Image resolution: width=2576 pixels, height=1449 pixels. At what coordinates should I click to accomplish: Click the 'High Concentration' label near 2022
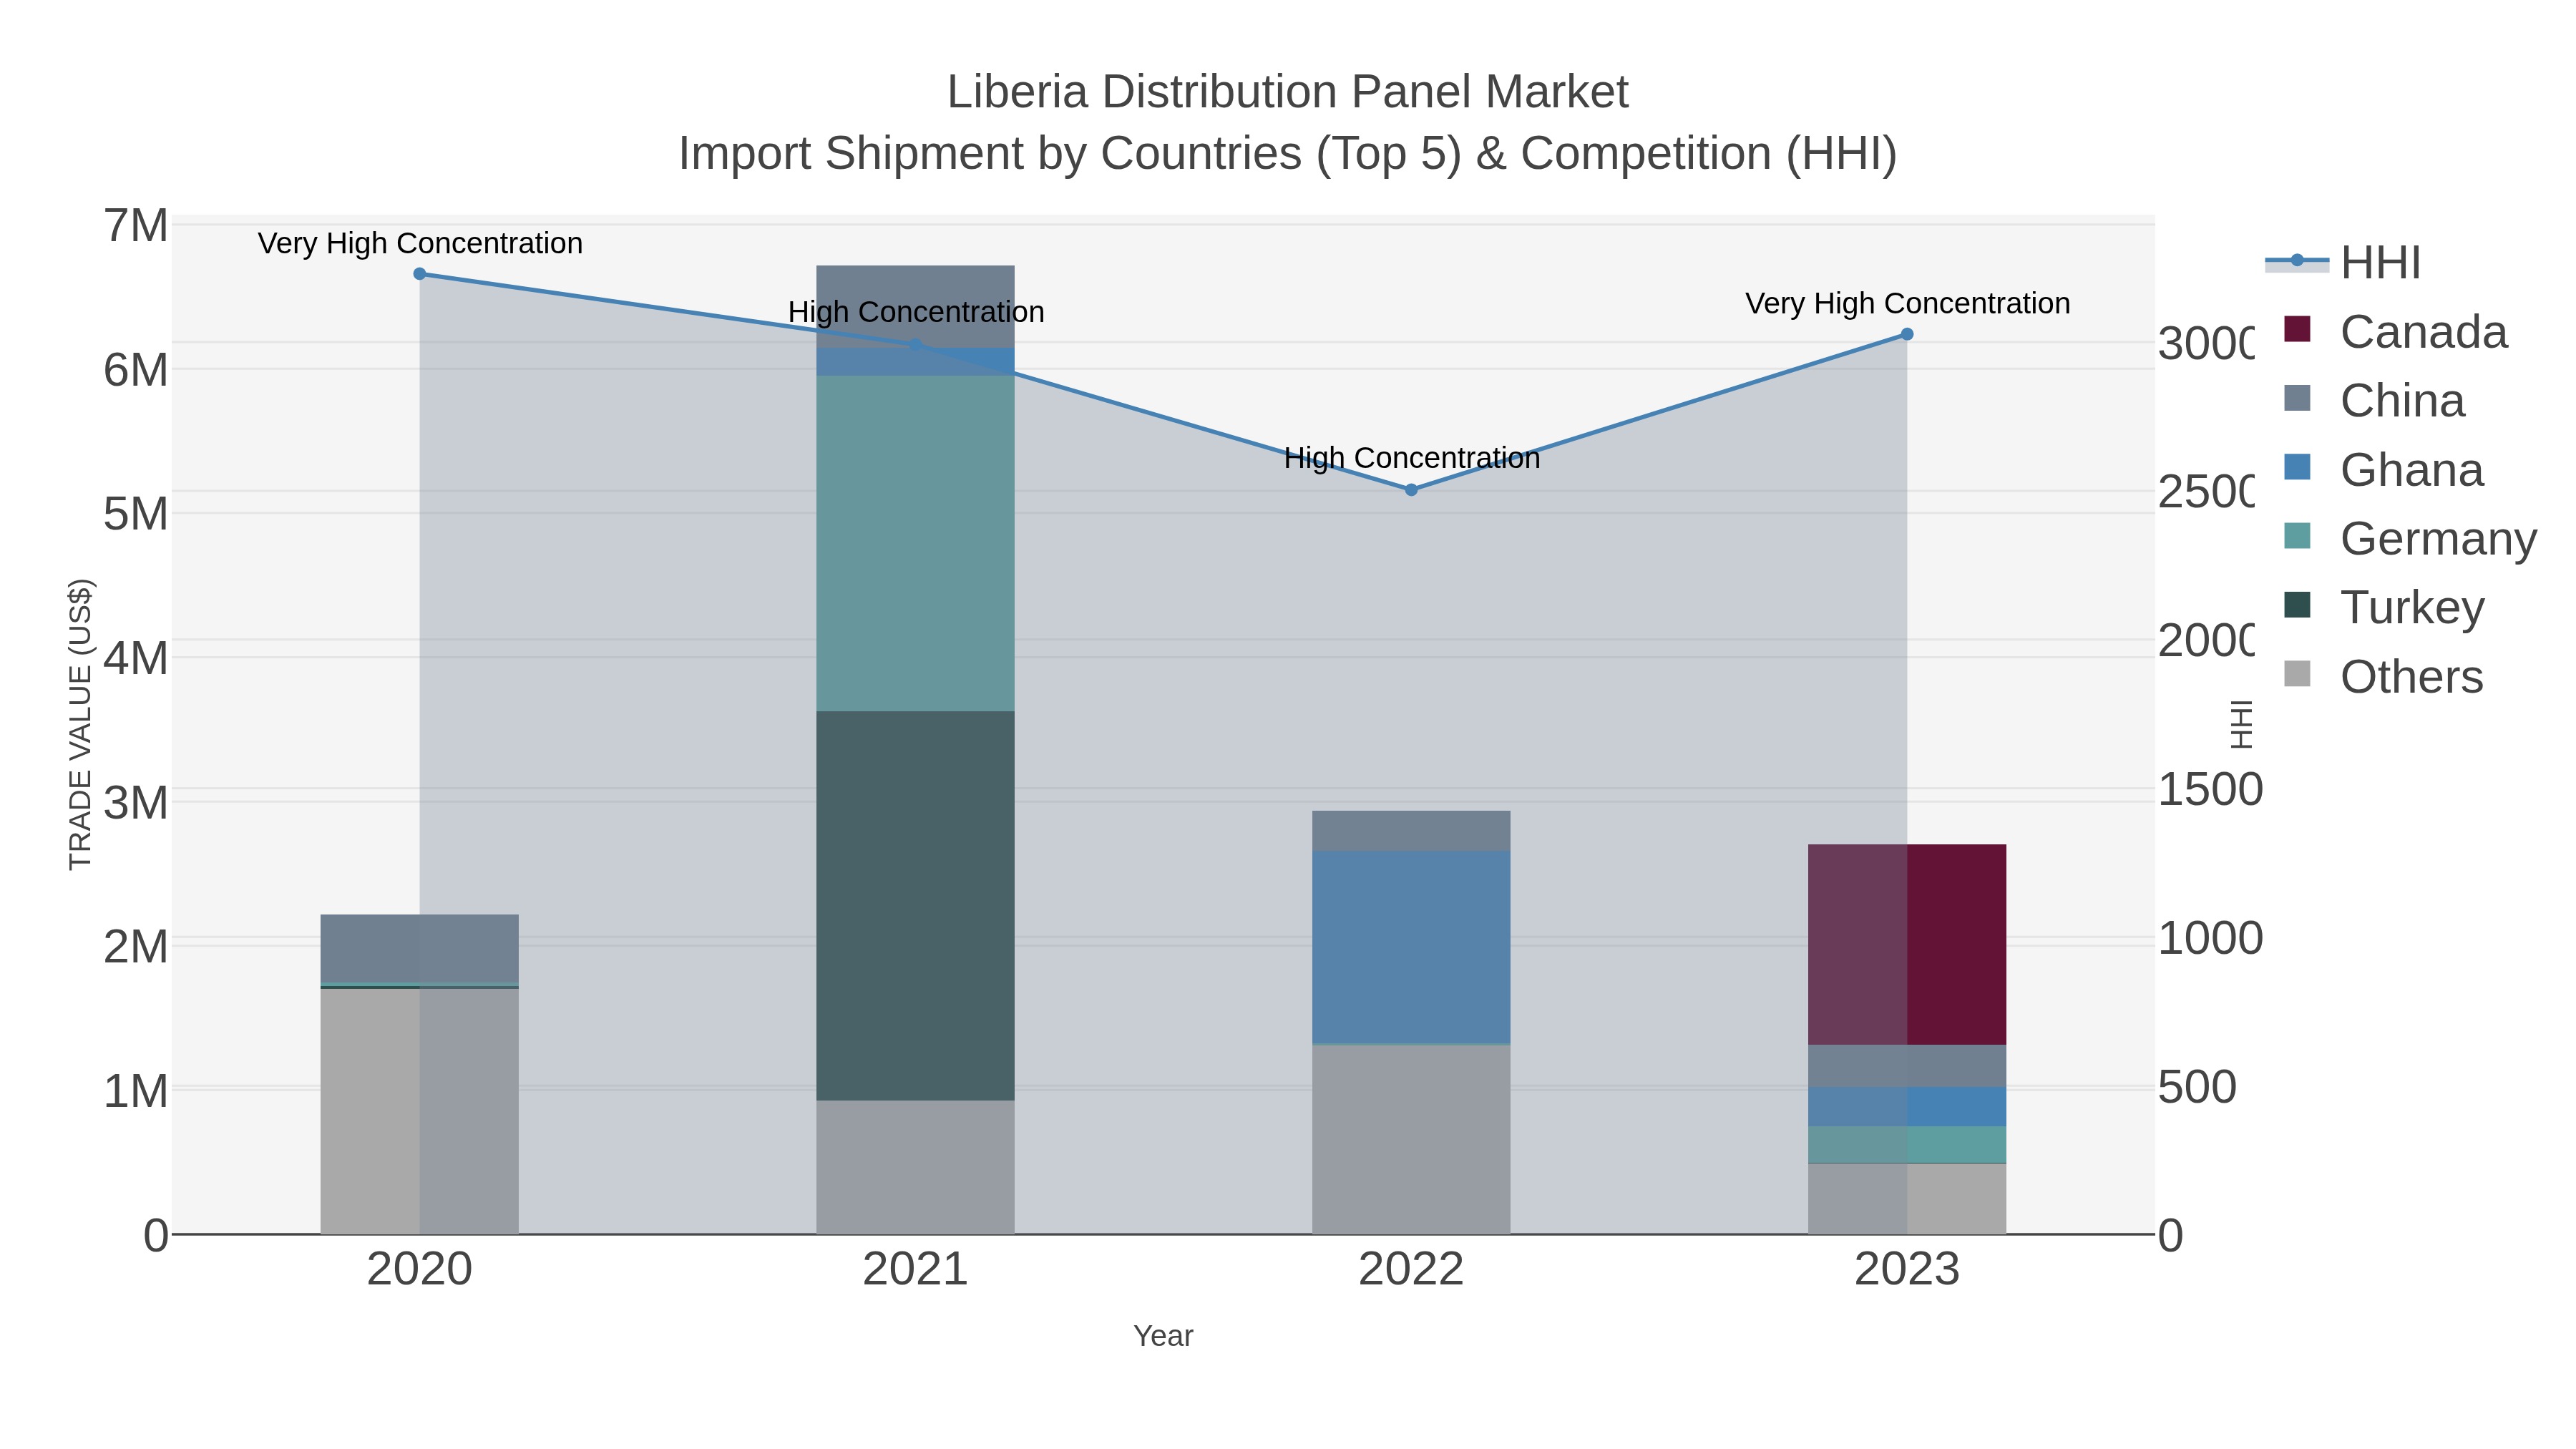[1411, 458]
